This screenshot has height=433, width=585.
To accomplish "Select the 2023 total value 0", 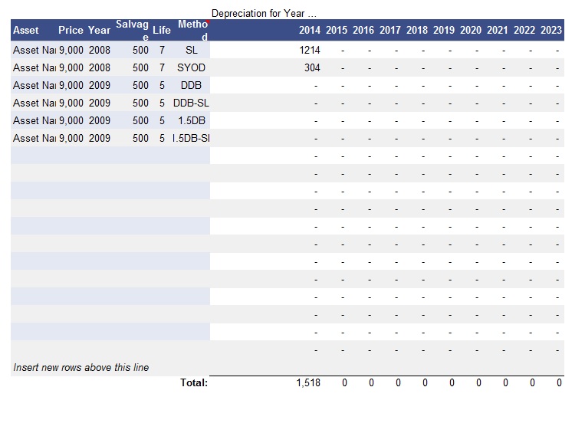I will pyautogui.click(x=559, y=383).
